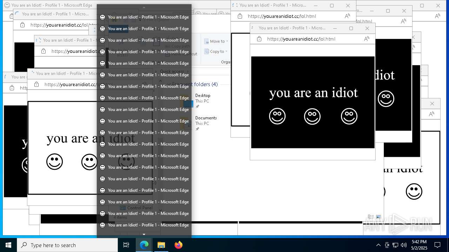Click the left smiley in the frontmost black page
Image resolution: width=449 pixels, height=252 pixels.
point(277,116)
